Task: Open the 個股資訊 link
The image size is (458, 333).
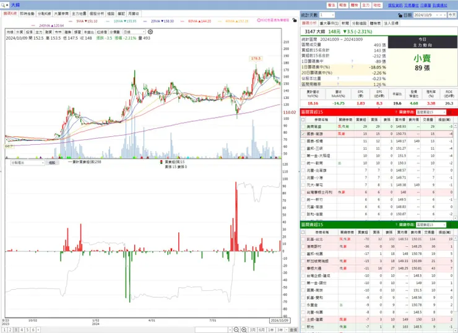Action: 395,5
